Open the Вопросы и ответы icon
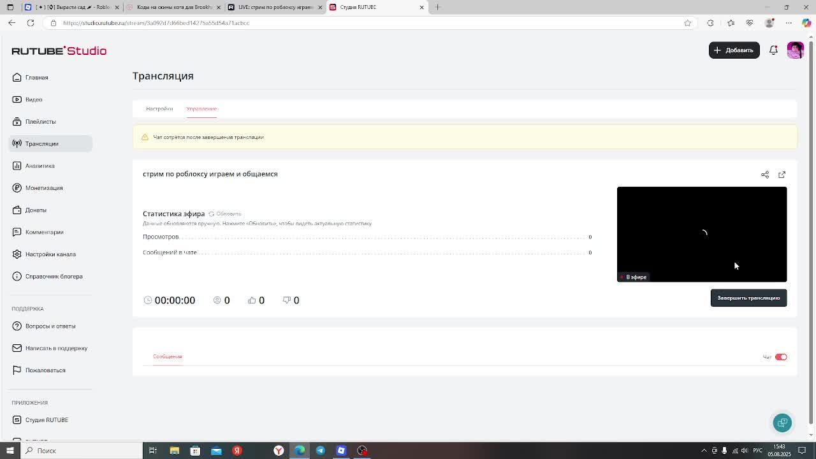Viewport: 816px width, 459px height. (x=17, y=326)
